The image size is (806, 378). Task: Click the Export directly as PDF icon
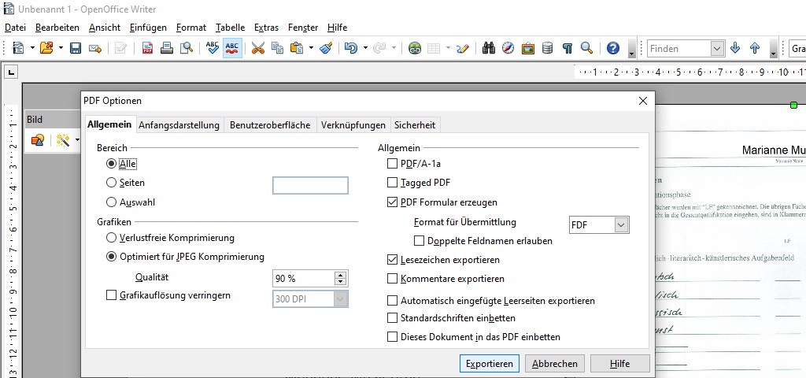tap(147, 48)
